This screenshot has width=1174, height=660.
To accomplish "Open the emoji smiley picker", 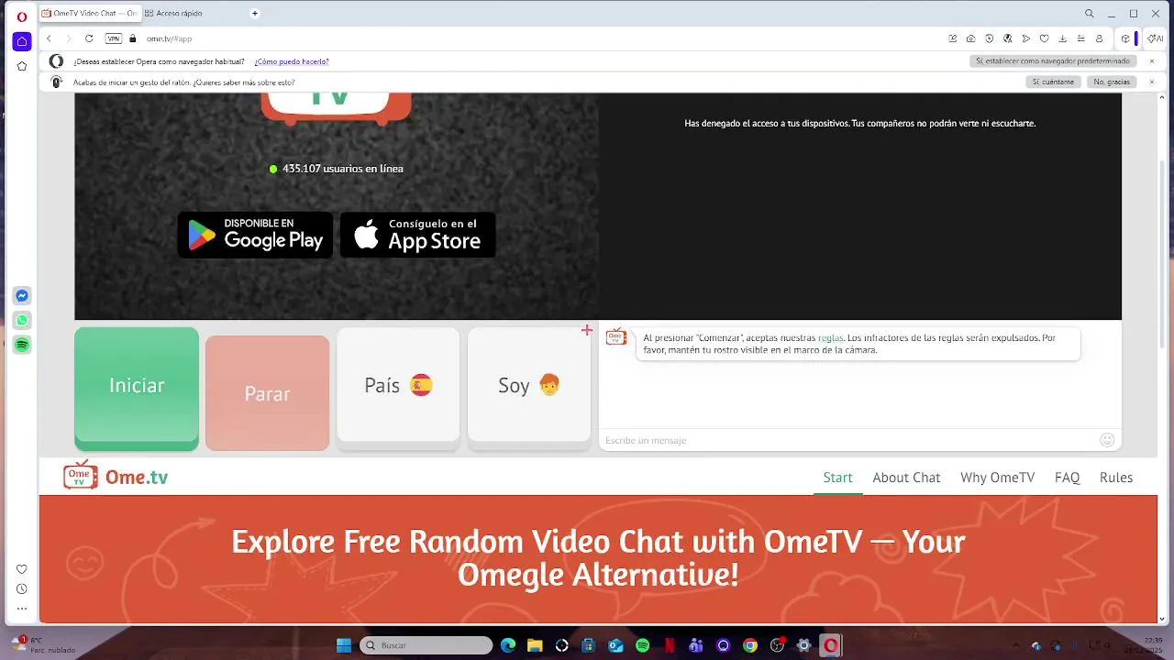I will pos(1107,440).
